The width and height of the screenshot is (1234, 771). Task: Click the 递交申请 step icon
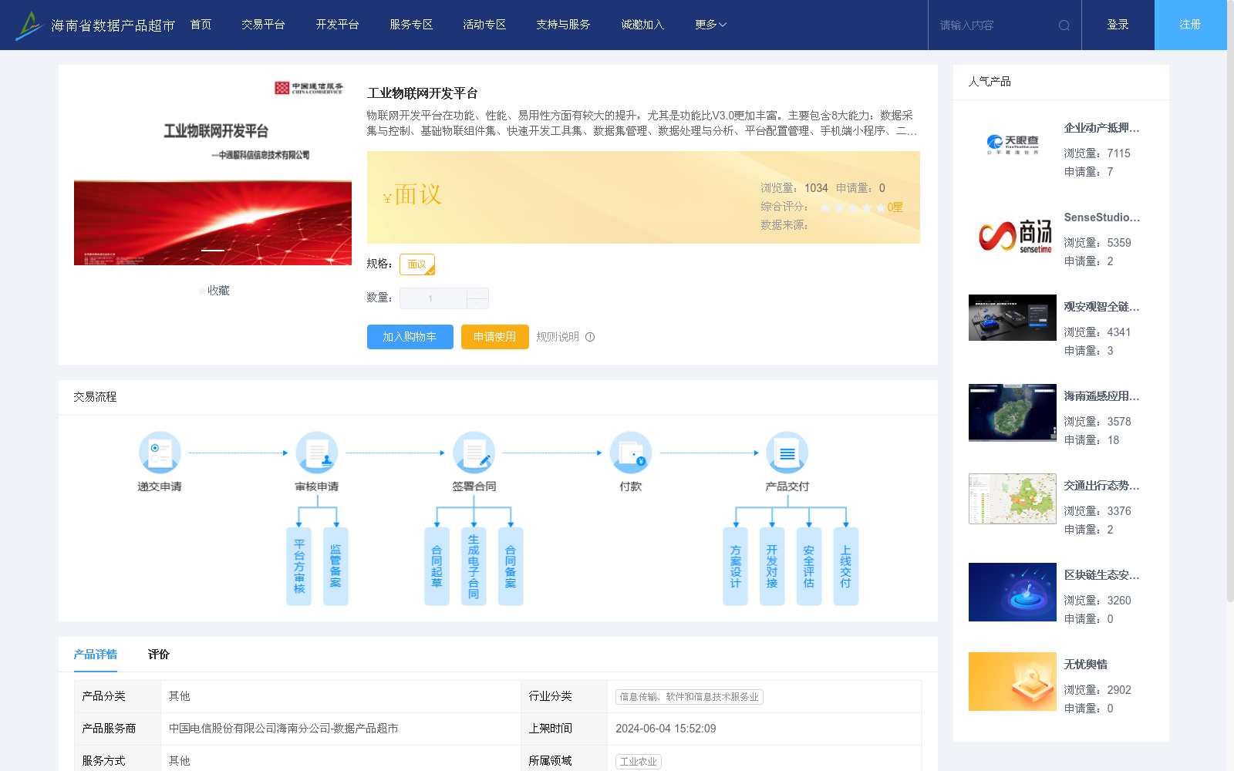pyautogui.click(x=160, y=453)
